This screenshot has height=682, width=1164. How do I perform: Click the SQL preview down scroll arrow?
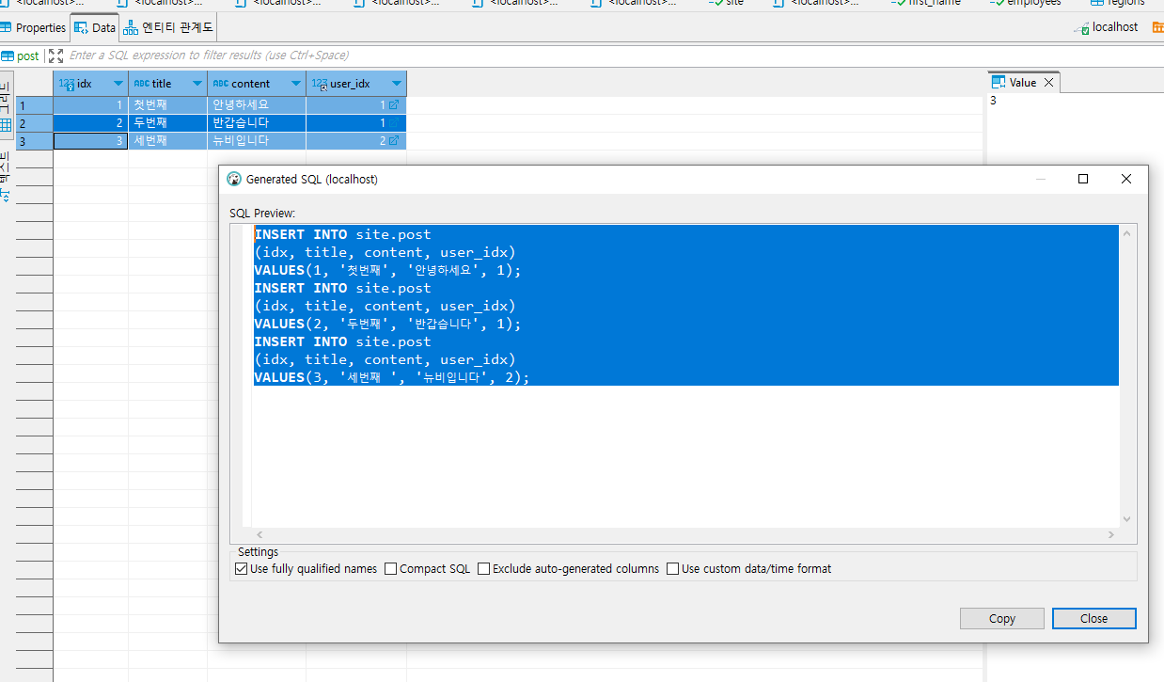(1127, 519)
